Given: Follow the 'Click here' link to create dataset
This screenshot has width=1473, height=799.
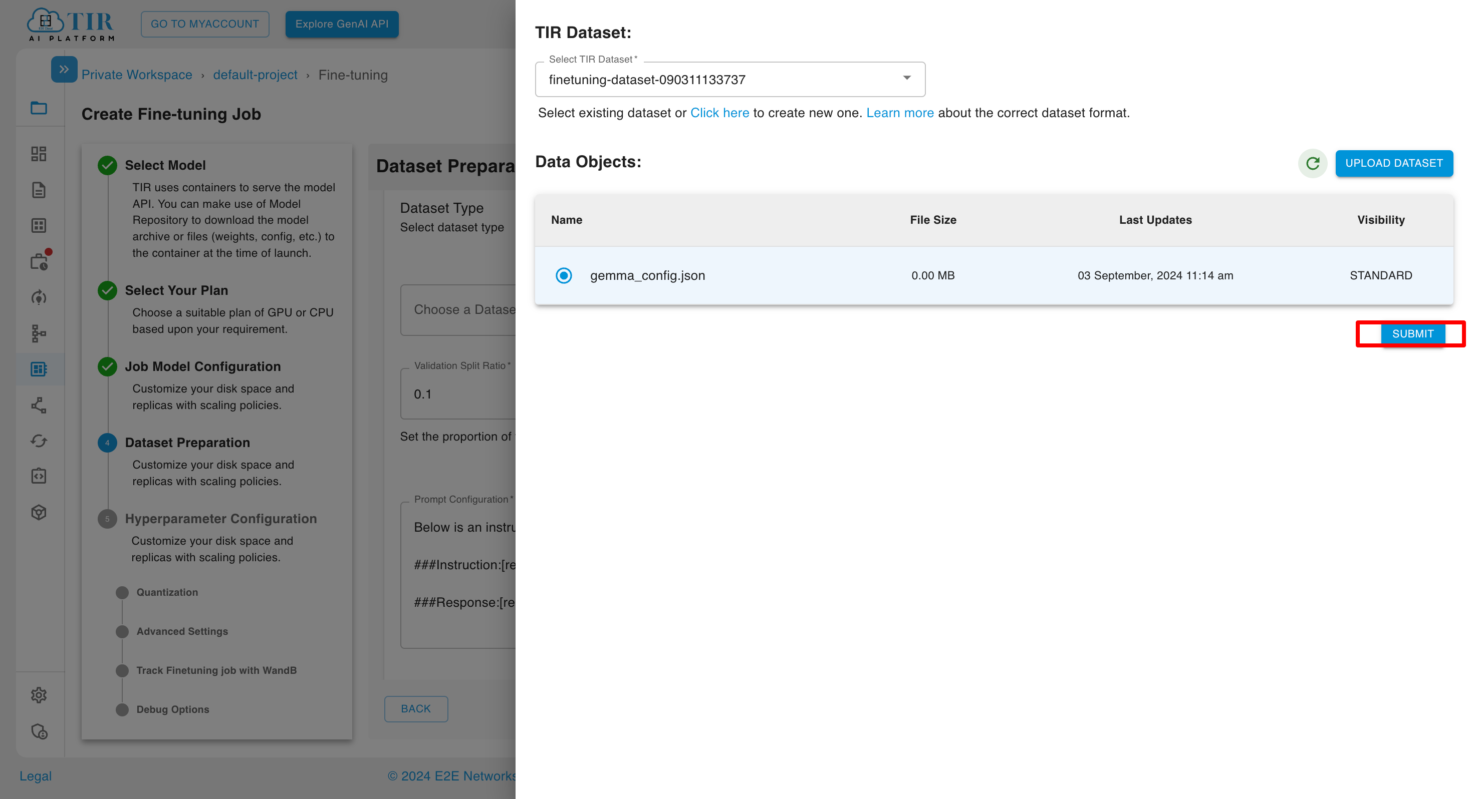Looking at the screenshot, I should [x=719, y=113].
